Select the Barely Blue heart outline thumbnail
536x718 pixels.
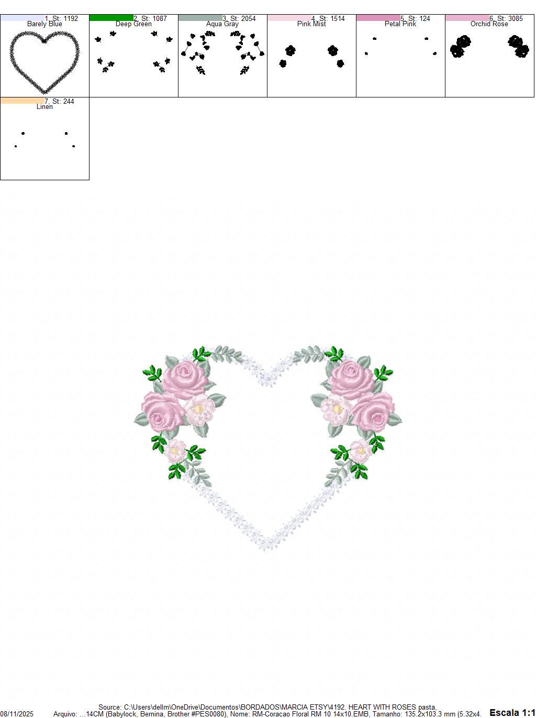[x=44, y=58]
